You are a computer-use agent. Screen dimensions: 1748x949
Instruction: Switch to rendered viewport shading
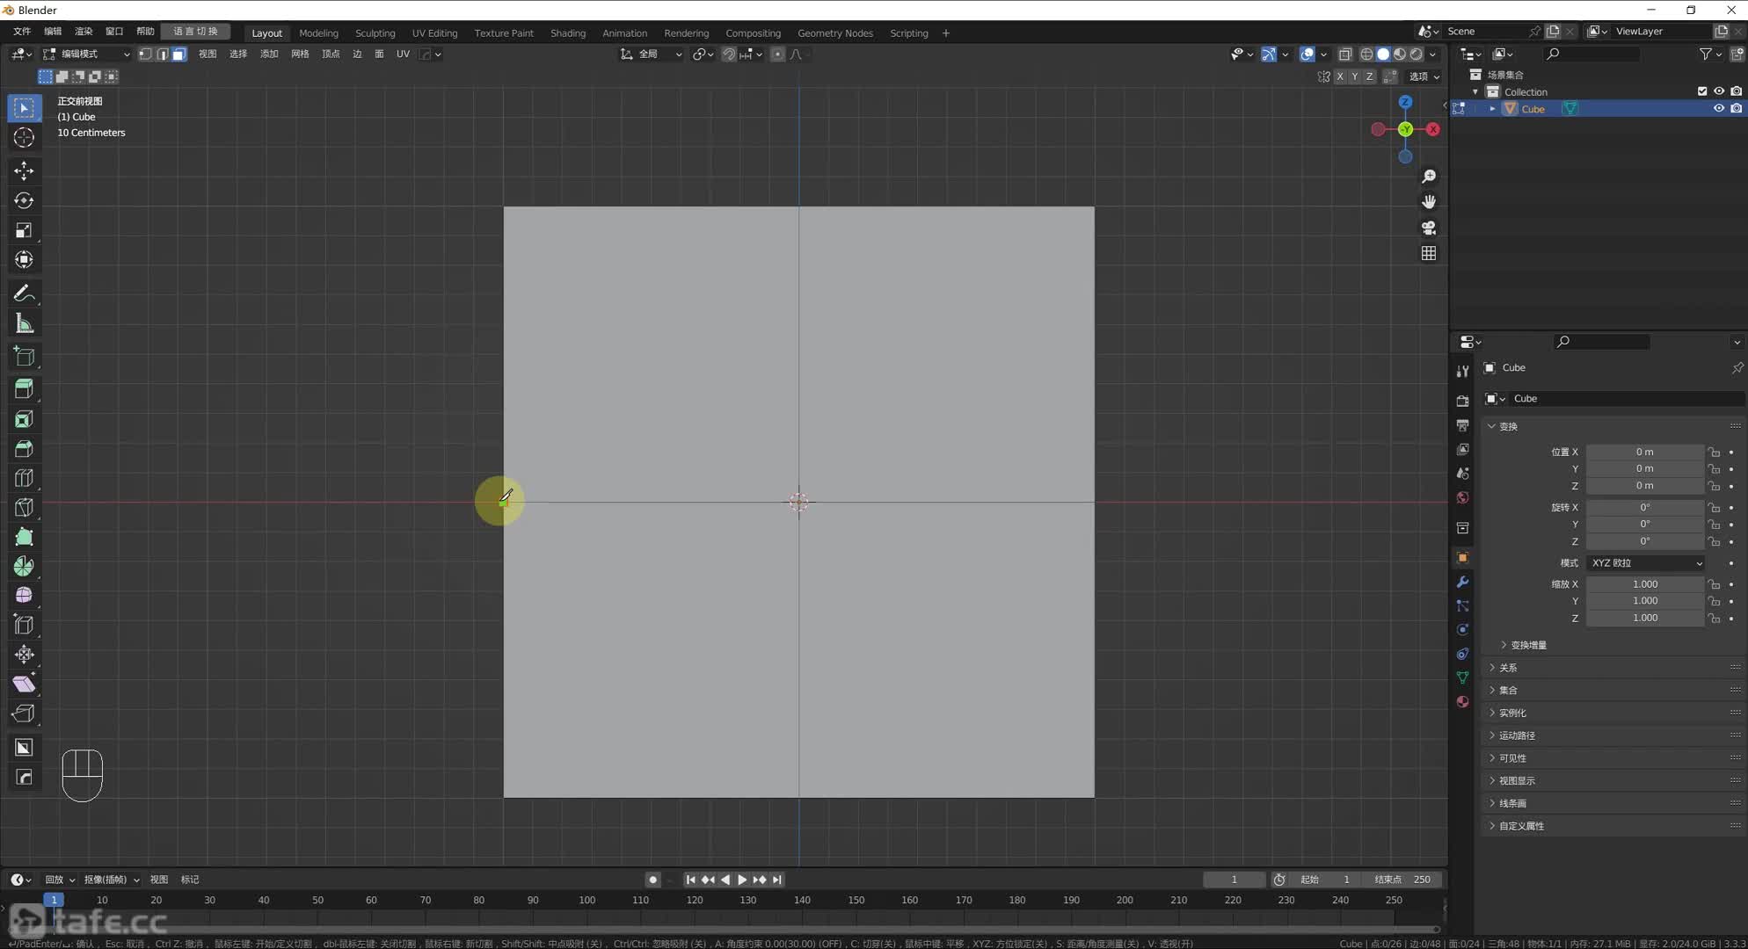(1417, 54)
